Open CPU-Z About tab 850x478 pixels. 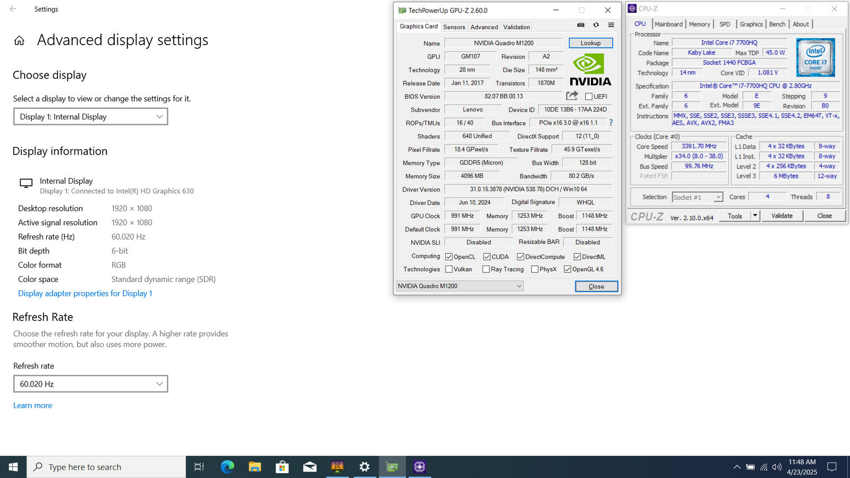click(801, 24)
